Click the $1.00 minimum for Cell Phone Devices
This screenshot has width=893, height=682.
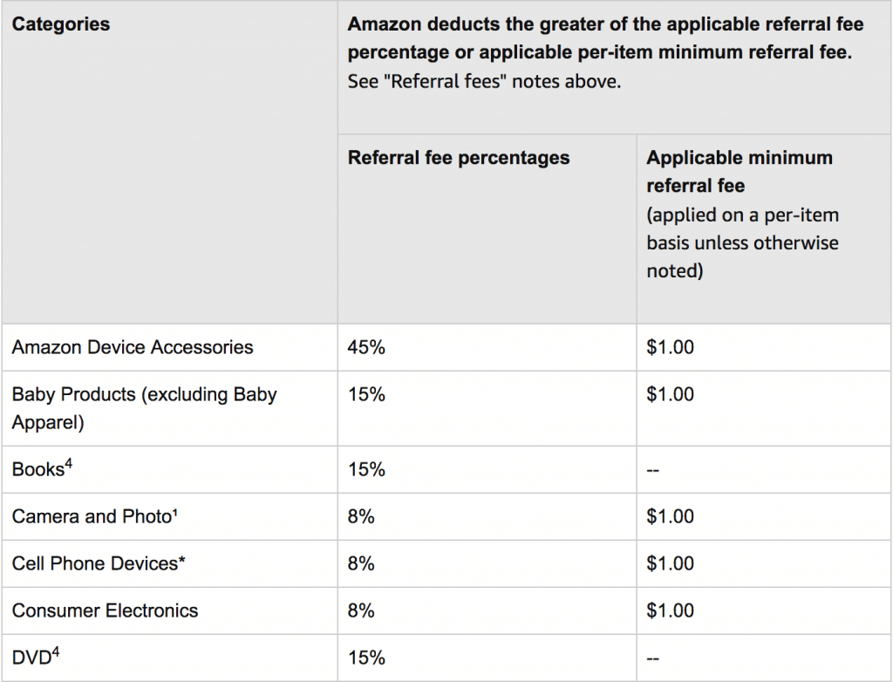pyautogui.click(x=670, y=563)
